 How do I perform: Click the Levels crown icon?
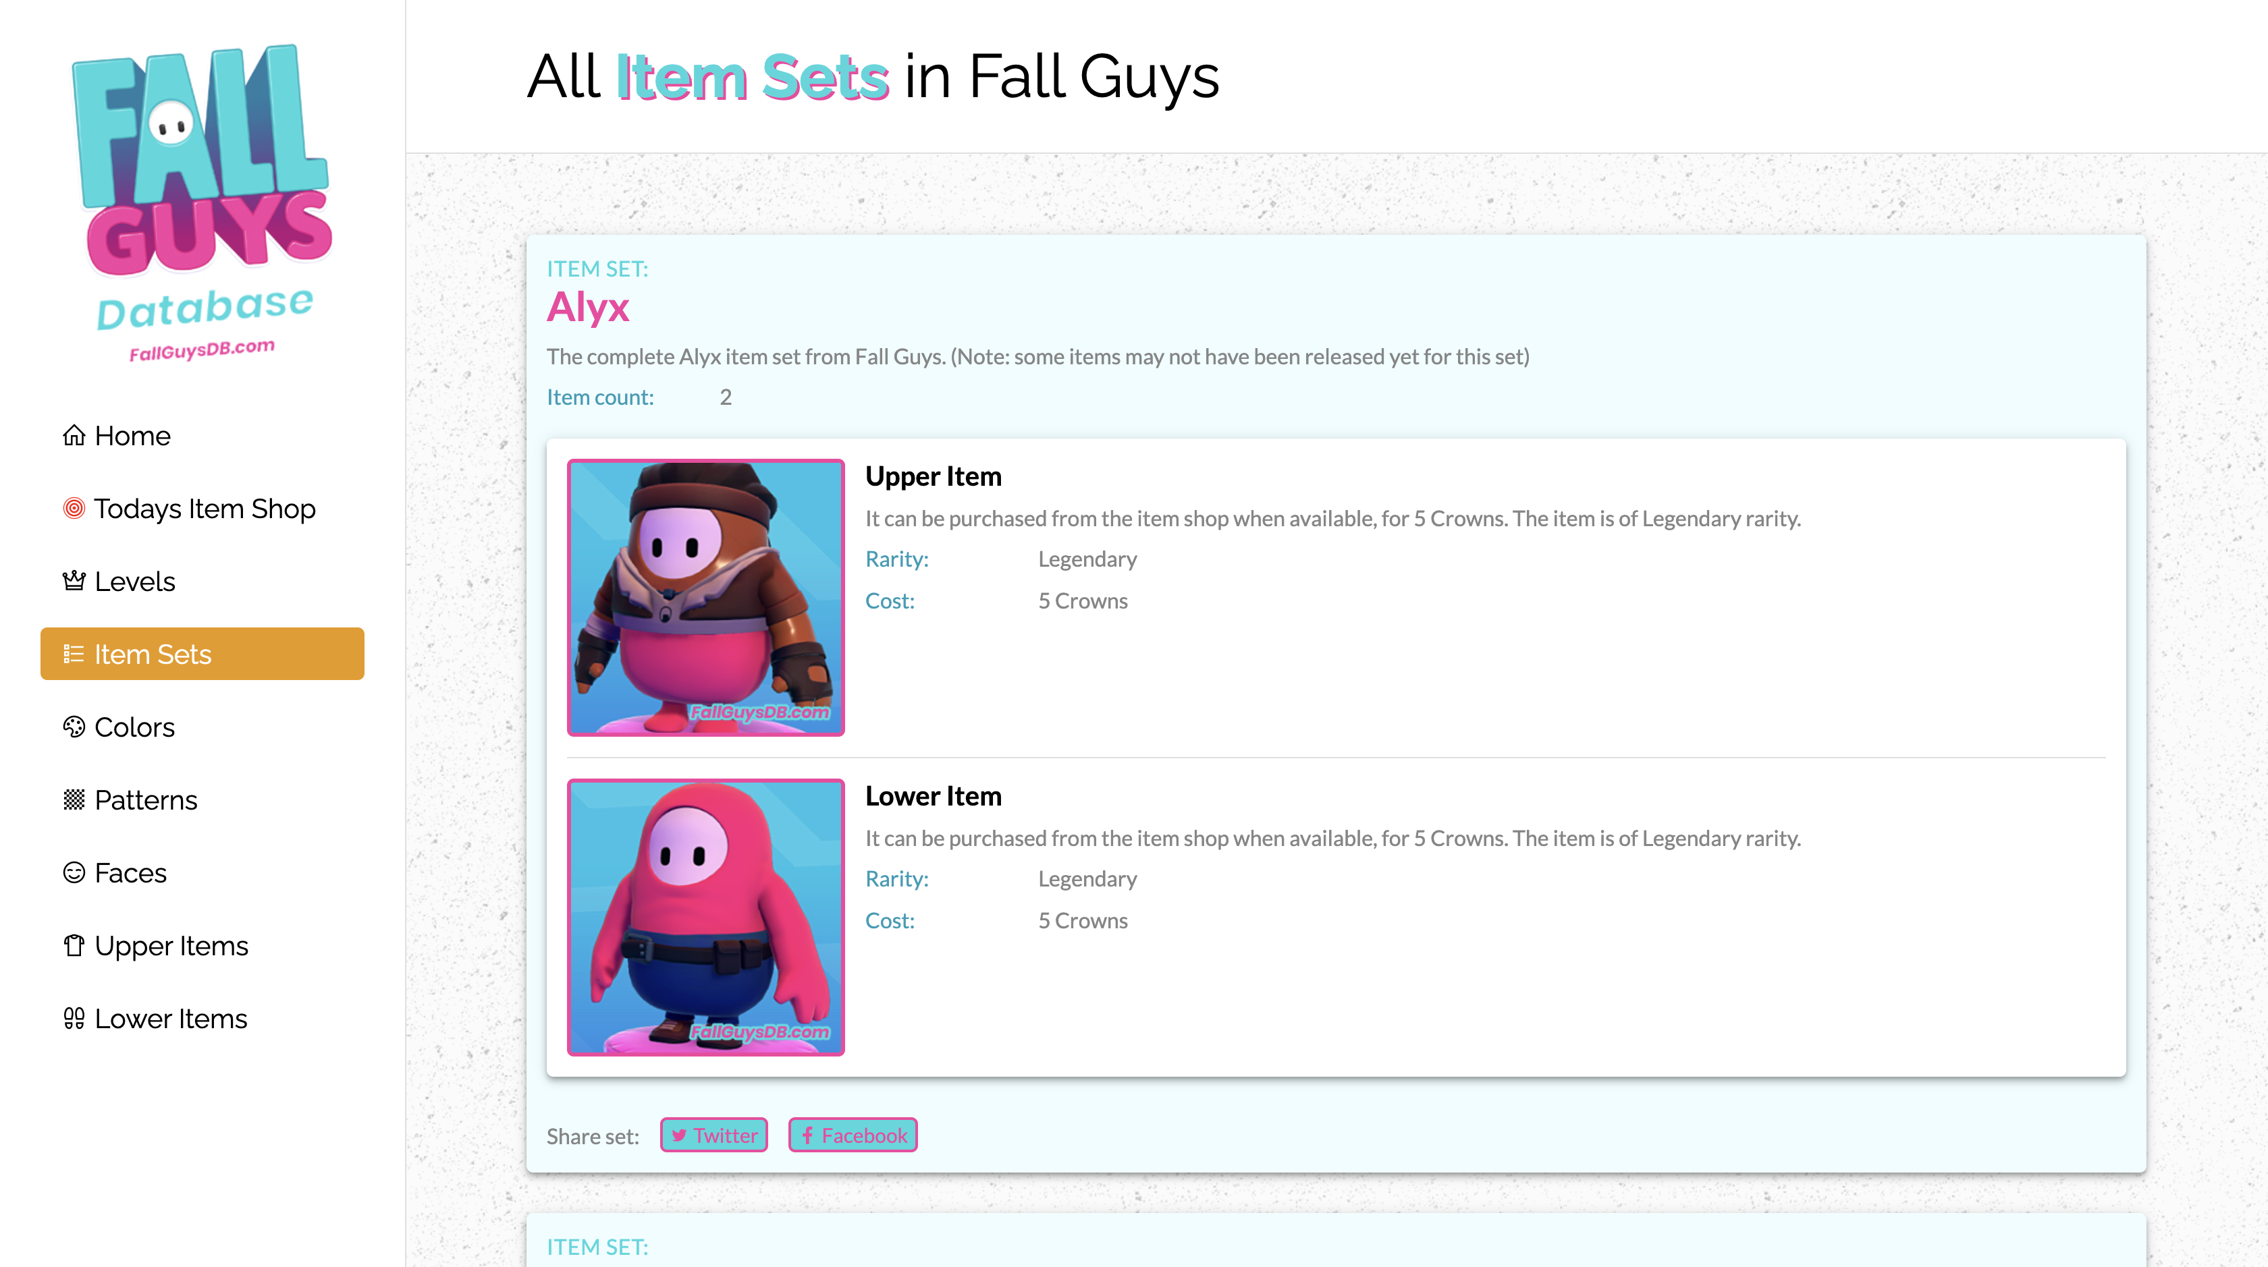coord(74,582)
